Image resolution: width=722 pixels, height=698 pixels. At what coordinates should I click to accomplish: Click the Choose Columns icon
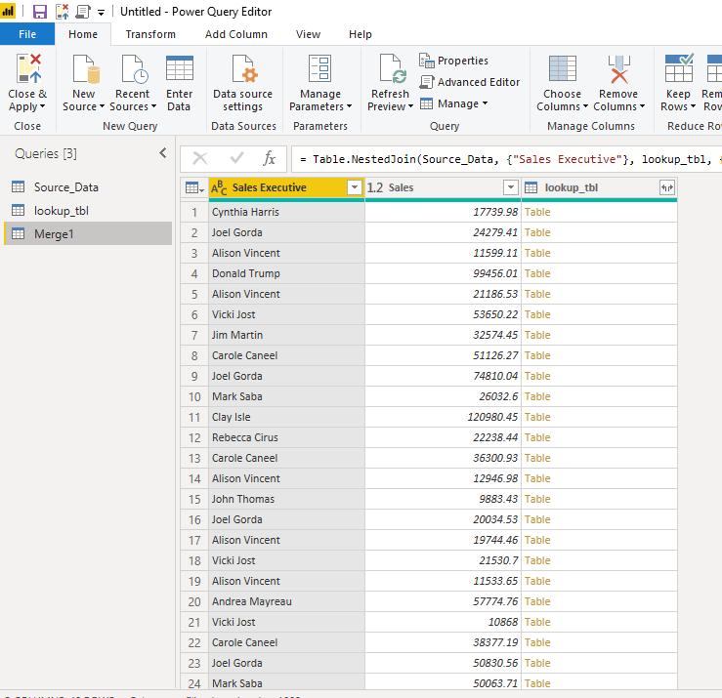[x=563, y=69]
